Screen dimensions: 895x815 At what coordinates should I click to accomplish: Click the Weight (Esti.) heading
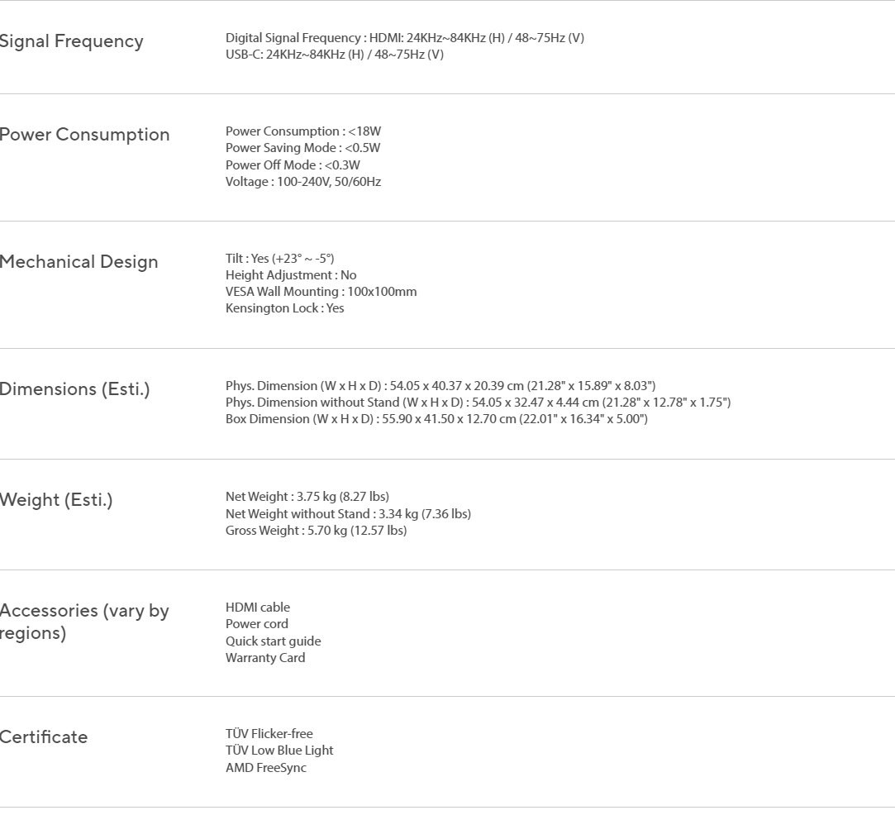click(56, 500)
